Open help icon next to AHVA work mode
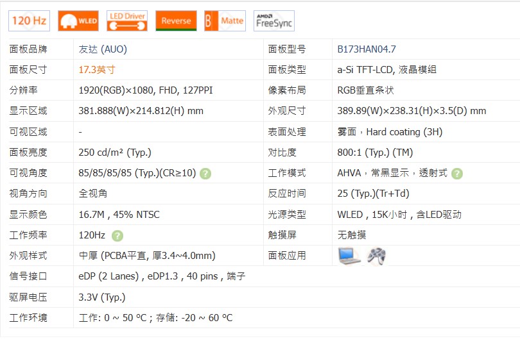520x341 pixels. coord(456,173)
